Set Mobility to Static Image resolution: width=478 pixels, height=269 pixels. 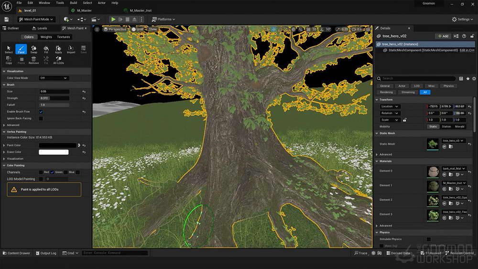[x=433, y=127]
